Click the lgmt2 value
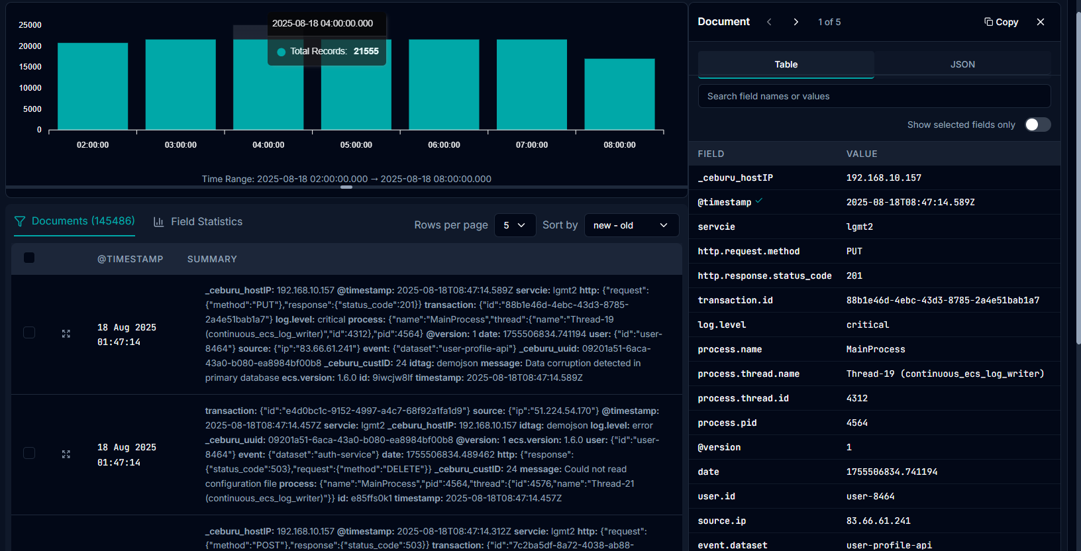Image resolution: width=1081 pixels, height=551 pixels. pos(860,226)
